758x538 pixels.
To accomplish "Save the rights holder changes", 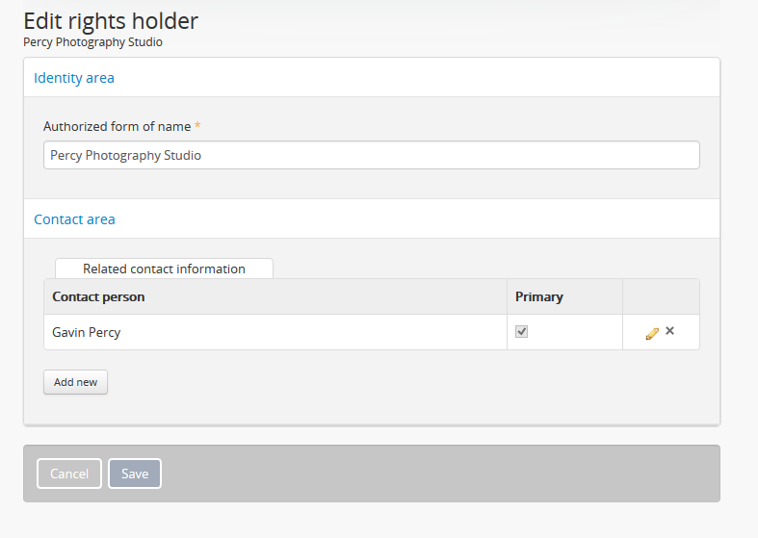I will [135, 474].
